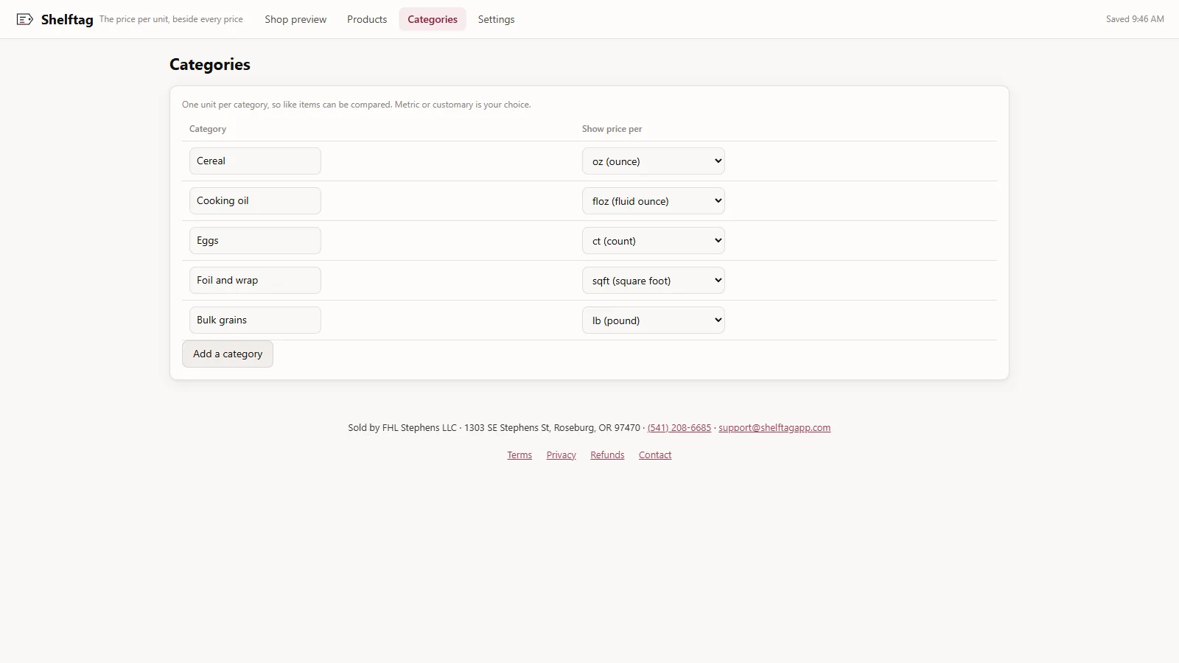
Task: Open the Privacy footer link
Action: pos(561,455)
